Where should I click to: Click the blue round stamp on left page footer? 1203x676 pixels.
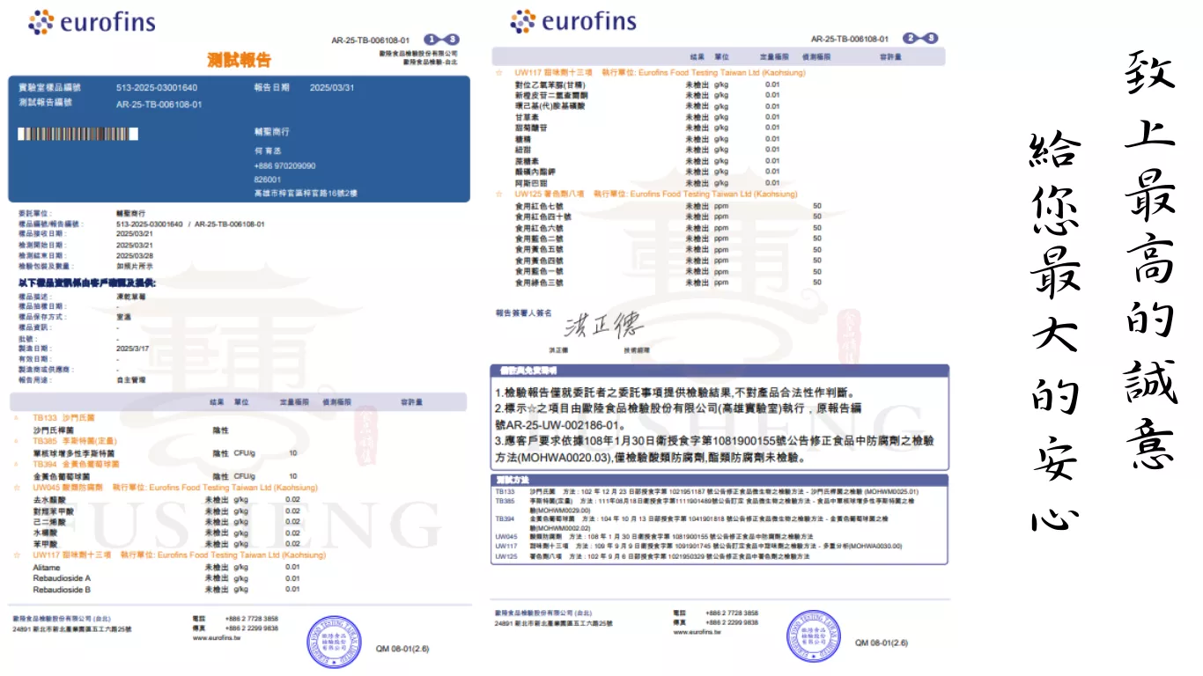pos(333,642)
